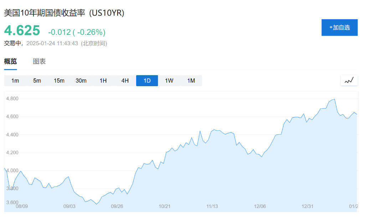The width and height of the screenshot is (365, 218).
Task: Click the chart peak near 4.800
Action: pyautogui.click(x=334, y=99)
